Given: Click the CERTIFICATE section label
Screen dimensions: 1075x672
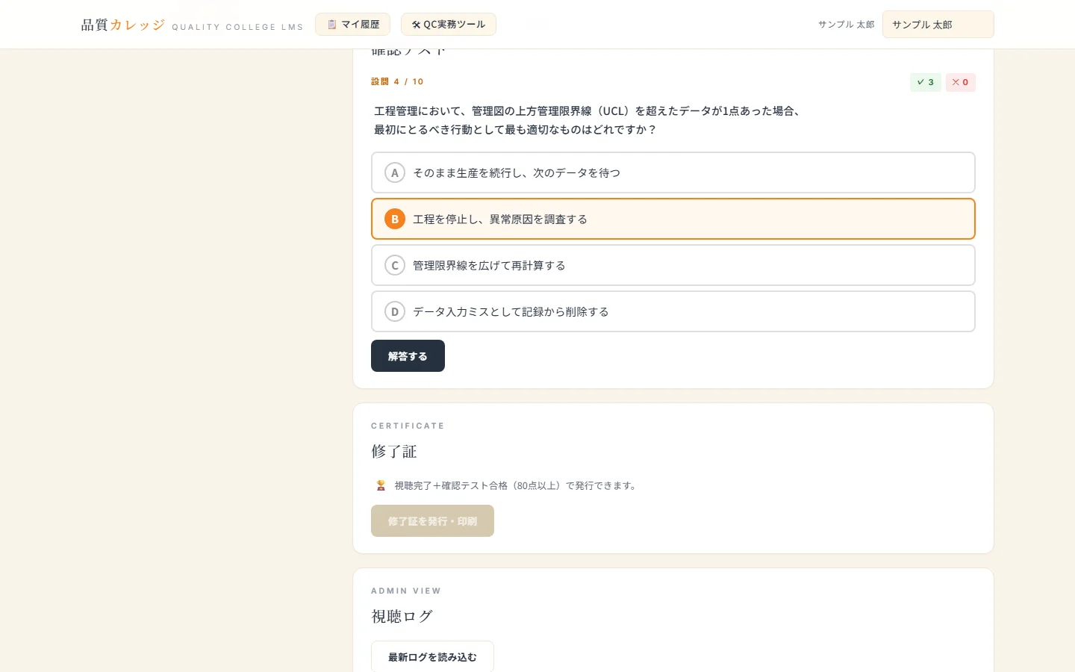Looking at the screenshot, I should [408, 426].
